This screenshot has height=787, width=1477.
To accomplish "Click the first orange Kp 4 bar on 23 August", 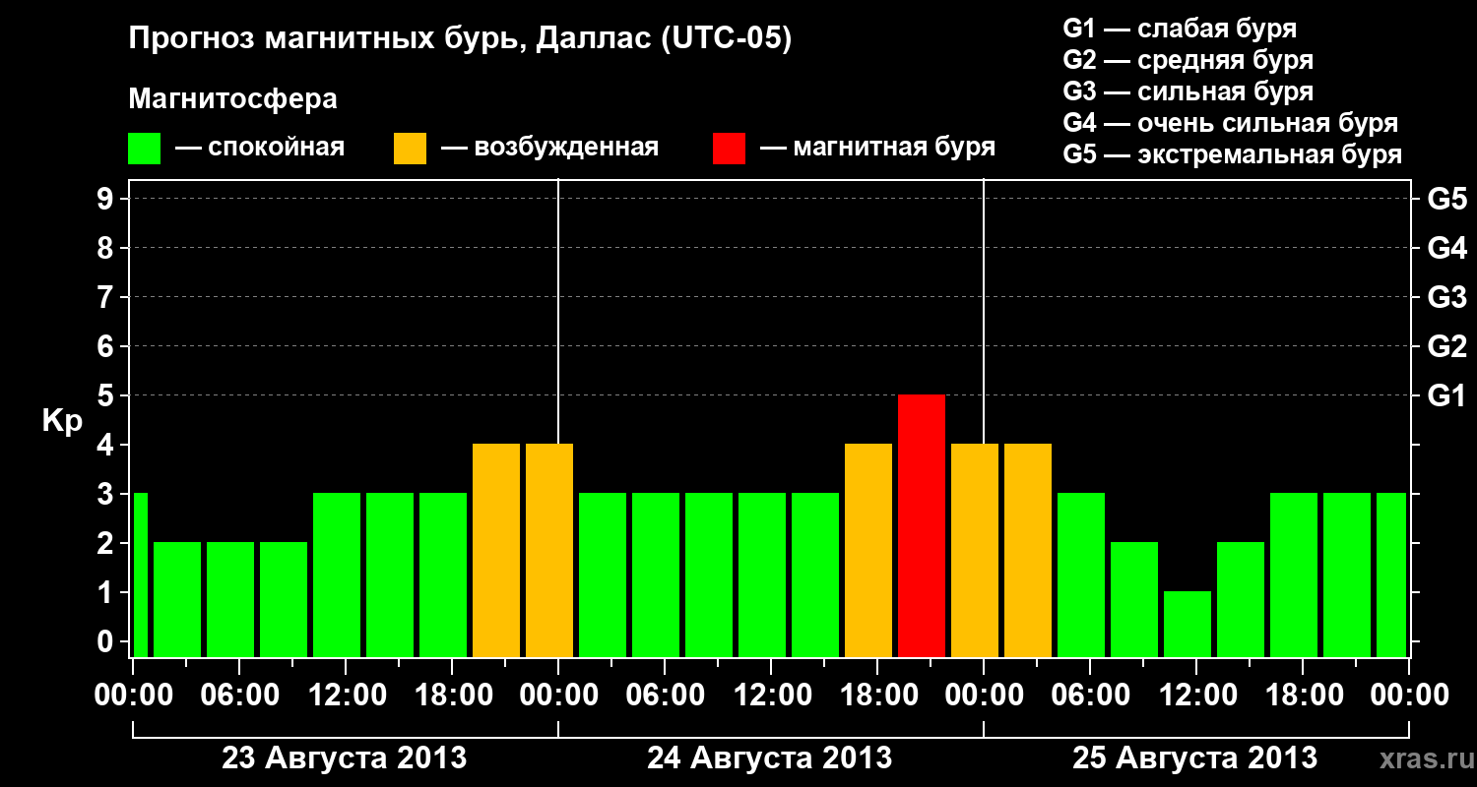I will [496, 551].
